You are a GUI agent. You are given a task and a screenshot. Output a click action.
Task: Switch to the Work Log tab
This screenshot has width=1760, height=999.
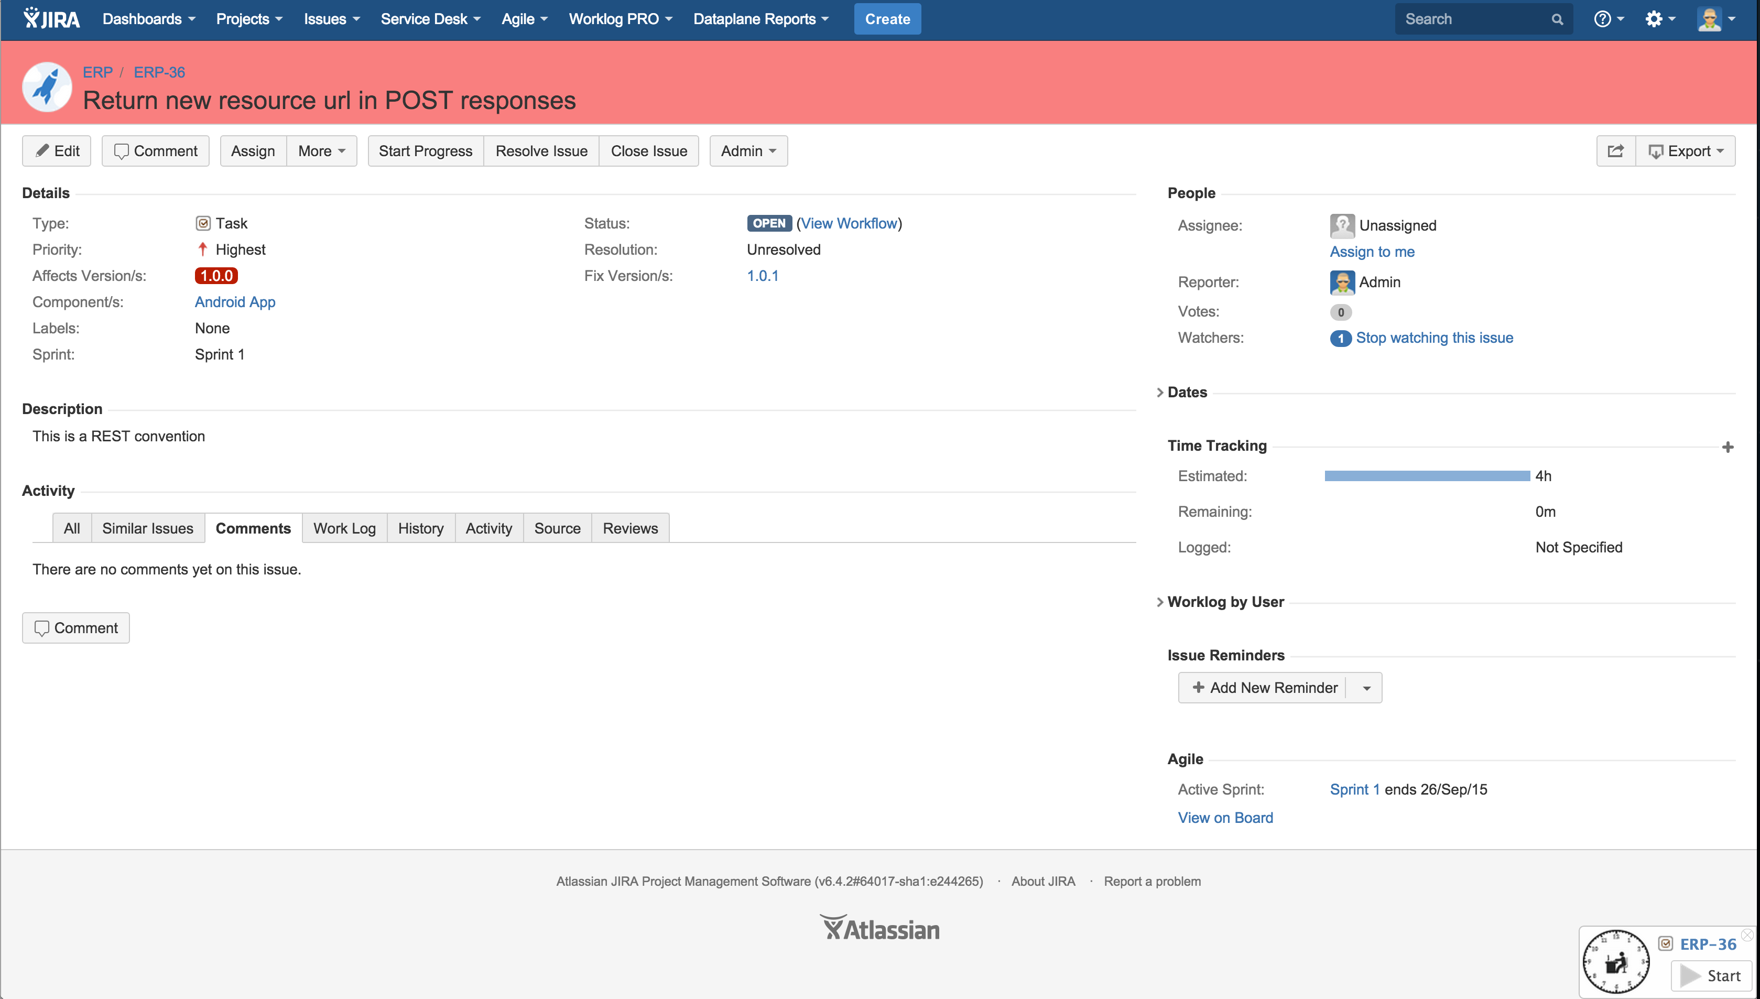(x=344, y=528)
